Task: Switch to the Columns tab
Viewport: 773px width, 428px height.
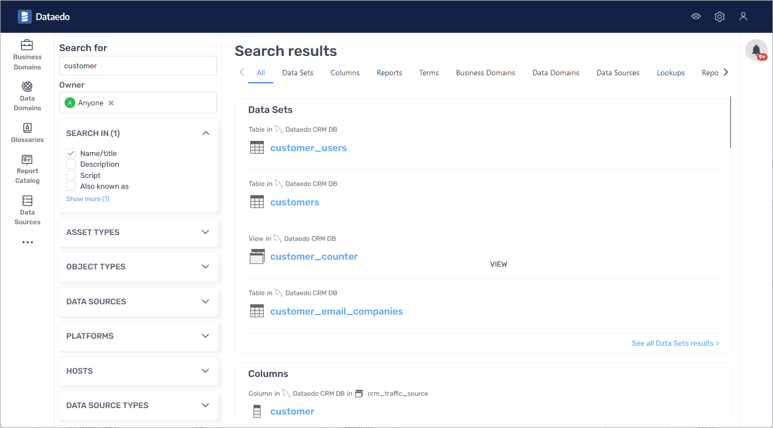Action: coord(345,73)
